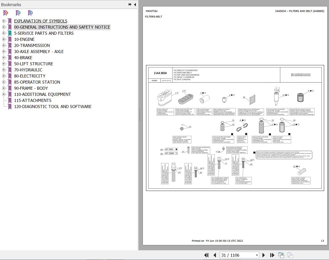Image resolution: width=329 pixels, height=260 pixels.
Task: Jump to the last page
Action: [272, 255]
